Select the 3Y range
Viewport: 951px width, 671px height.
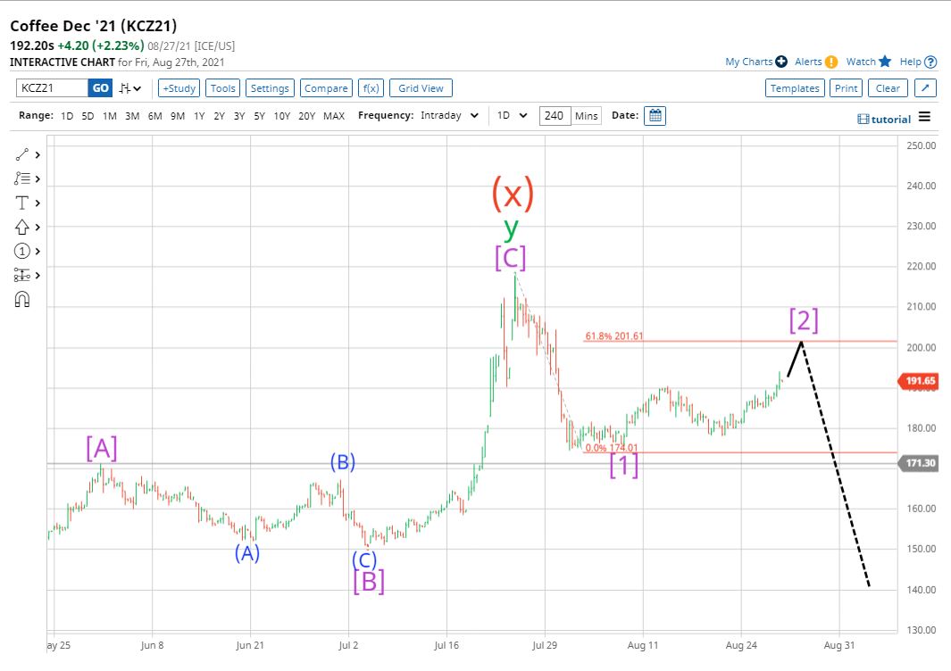239,116
